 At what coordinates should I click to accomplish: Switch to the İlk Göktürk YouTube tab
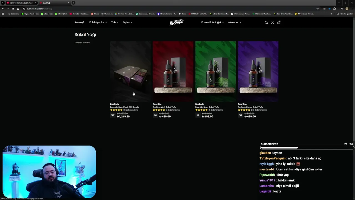[x=21, y=3]
